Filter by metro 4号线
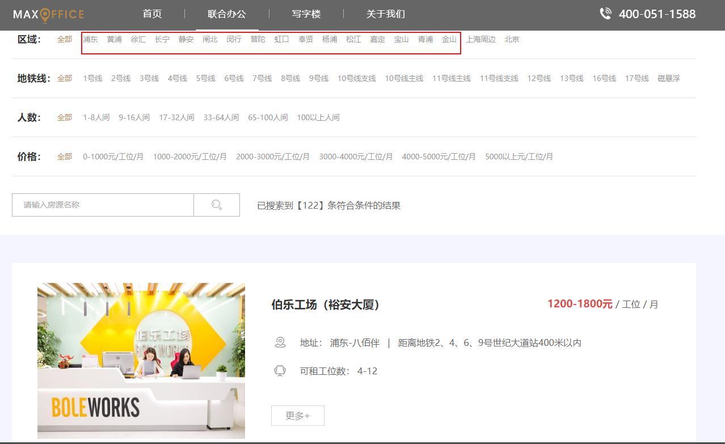The height and width of the screenshot is (444, 725). 178,78
